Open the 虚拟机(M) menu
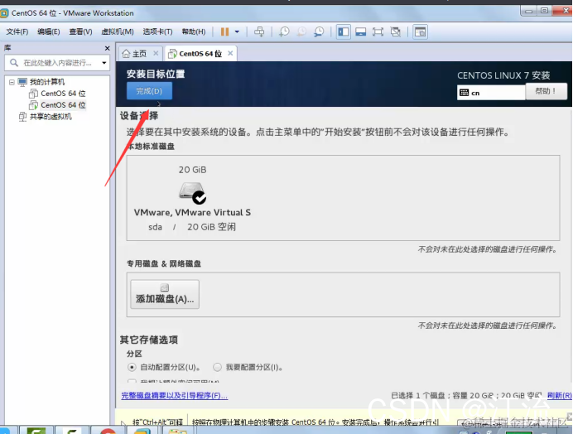The width and height of the screenshot is (573, 434). pyautogui.click(x=118, y=31)
